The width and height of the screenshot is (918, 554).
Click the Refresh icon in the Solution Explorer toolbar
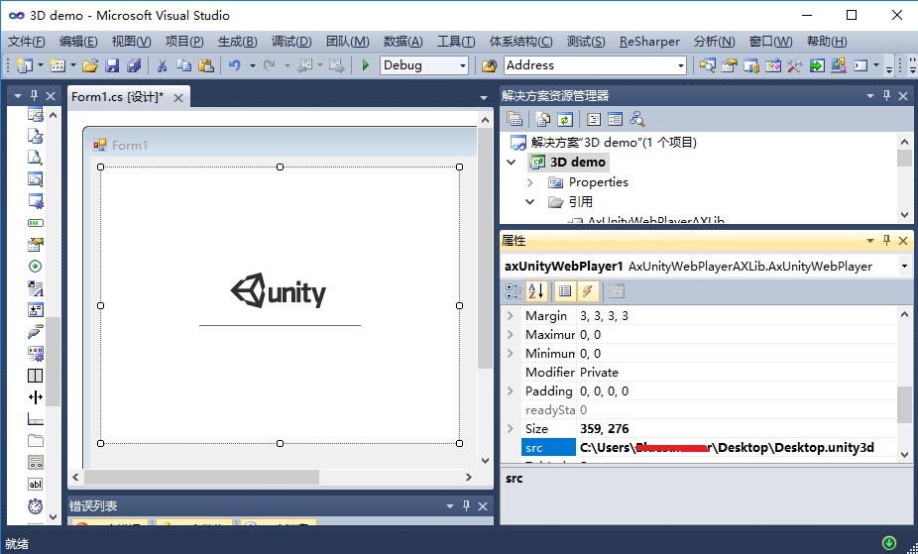(564, 119)
